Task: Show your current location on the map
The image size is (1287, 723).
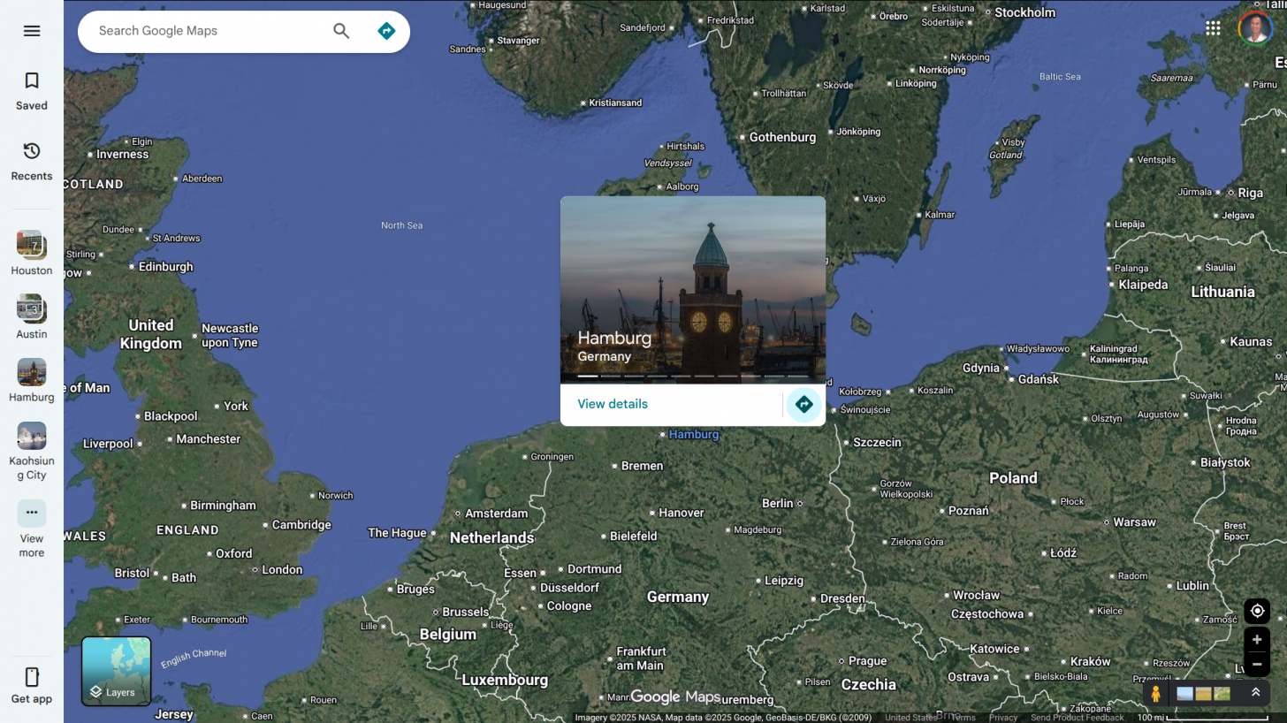Action: 1257,611
